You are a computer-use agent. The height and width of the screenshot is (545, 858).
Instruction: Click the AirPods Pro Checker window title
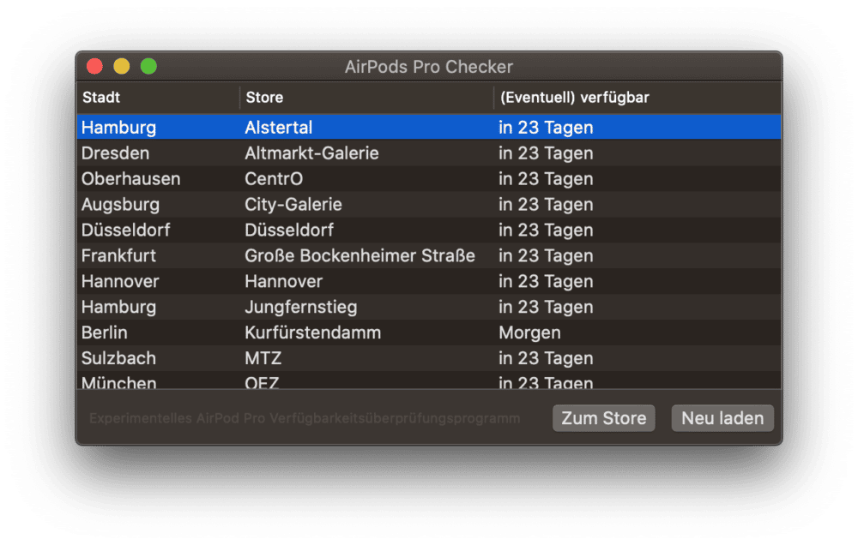[x=429, y=67]
